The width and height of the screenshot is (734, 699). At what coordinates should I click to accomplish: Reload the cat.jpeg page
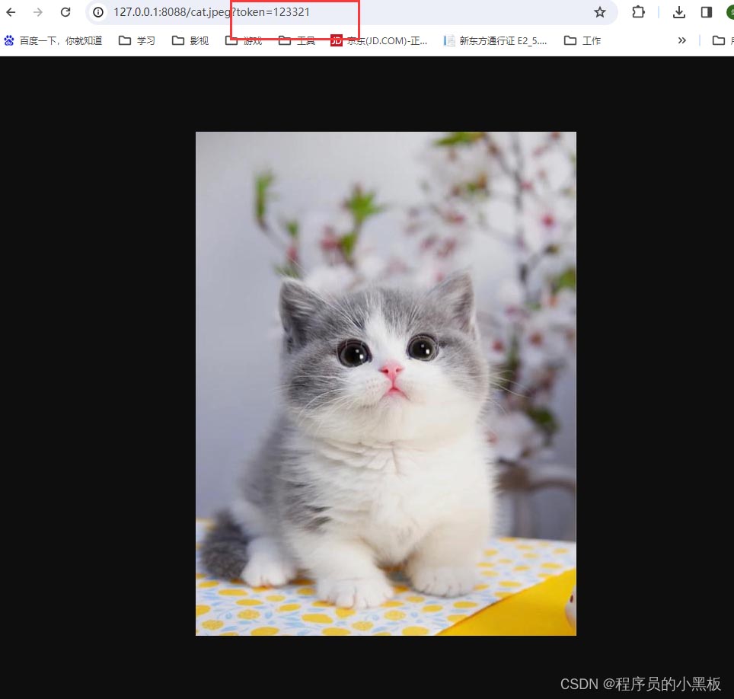(x=65, y=12)
